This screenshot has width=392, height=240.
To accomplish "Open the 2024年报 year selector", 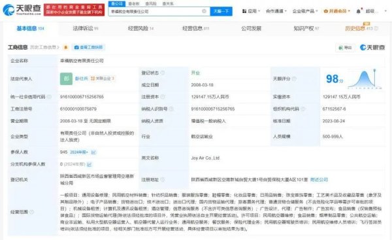I will pos(79,152).
